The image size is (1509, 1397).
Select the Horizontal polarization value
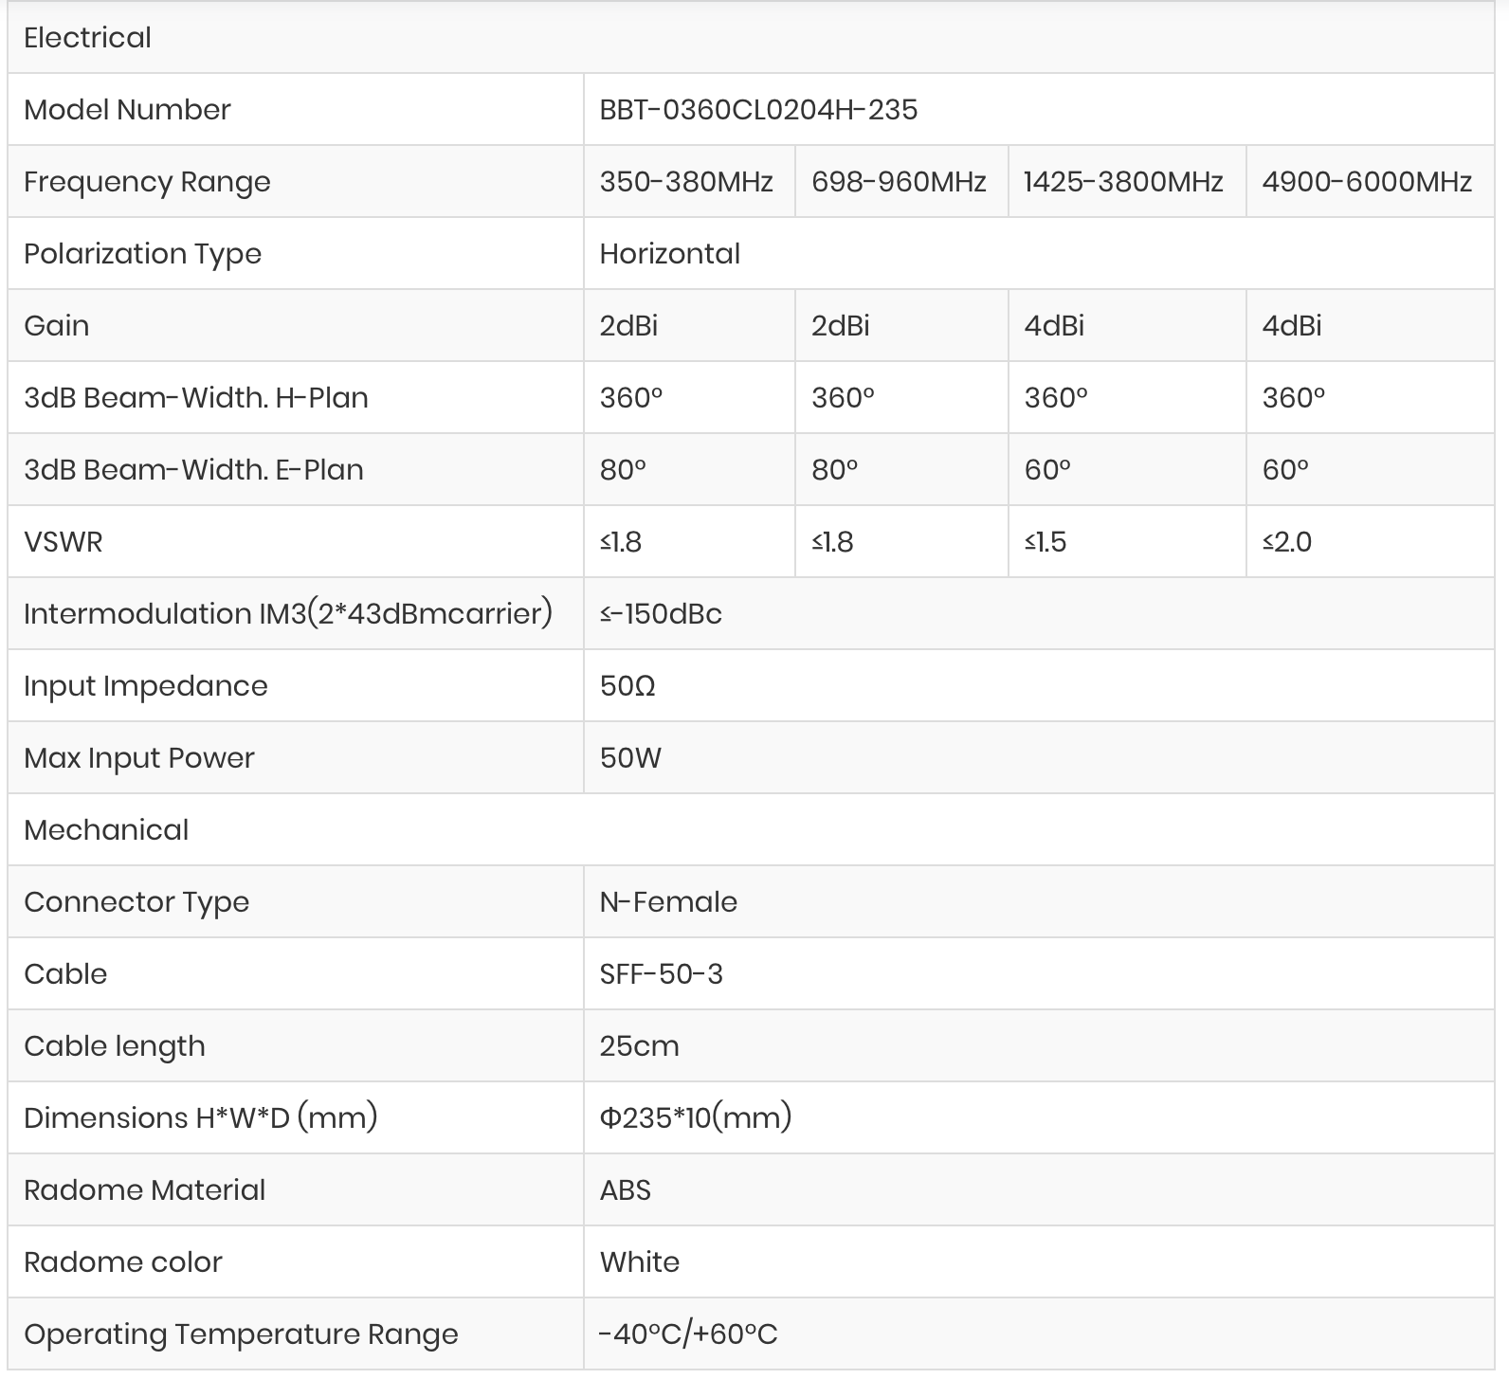tap(669, 254)
